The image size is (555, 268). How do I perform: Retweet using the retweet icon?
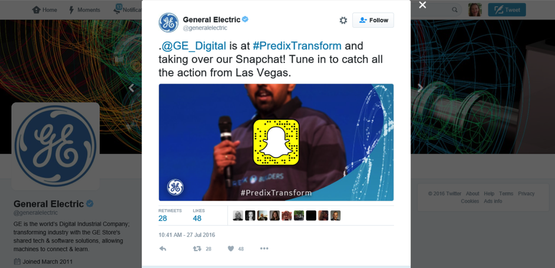[x=197, y=249]
